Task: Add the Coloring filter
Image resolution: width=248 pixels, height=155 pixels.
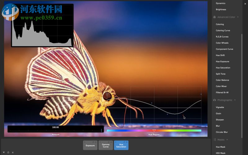Action: tap(220, 24)
